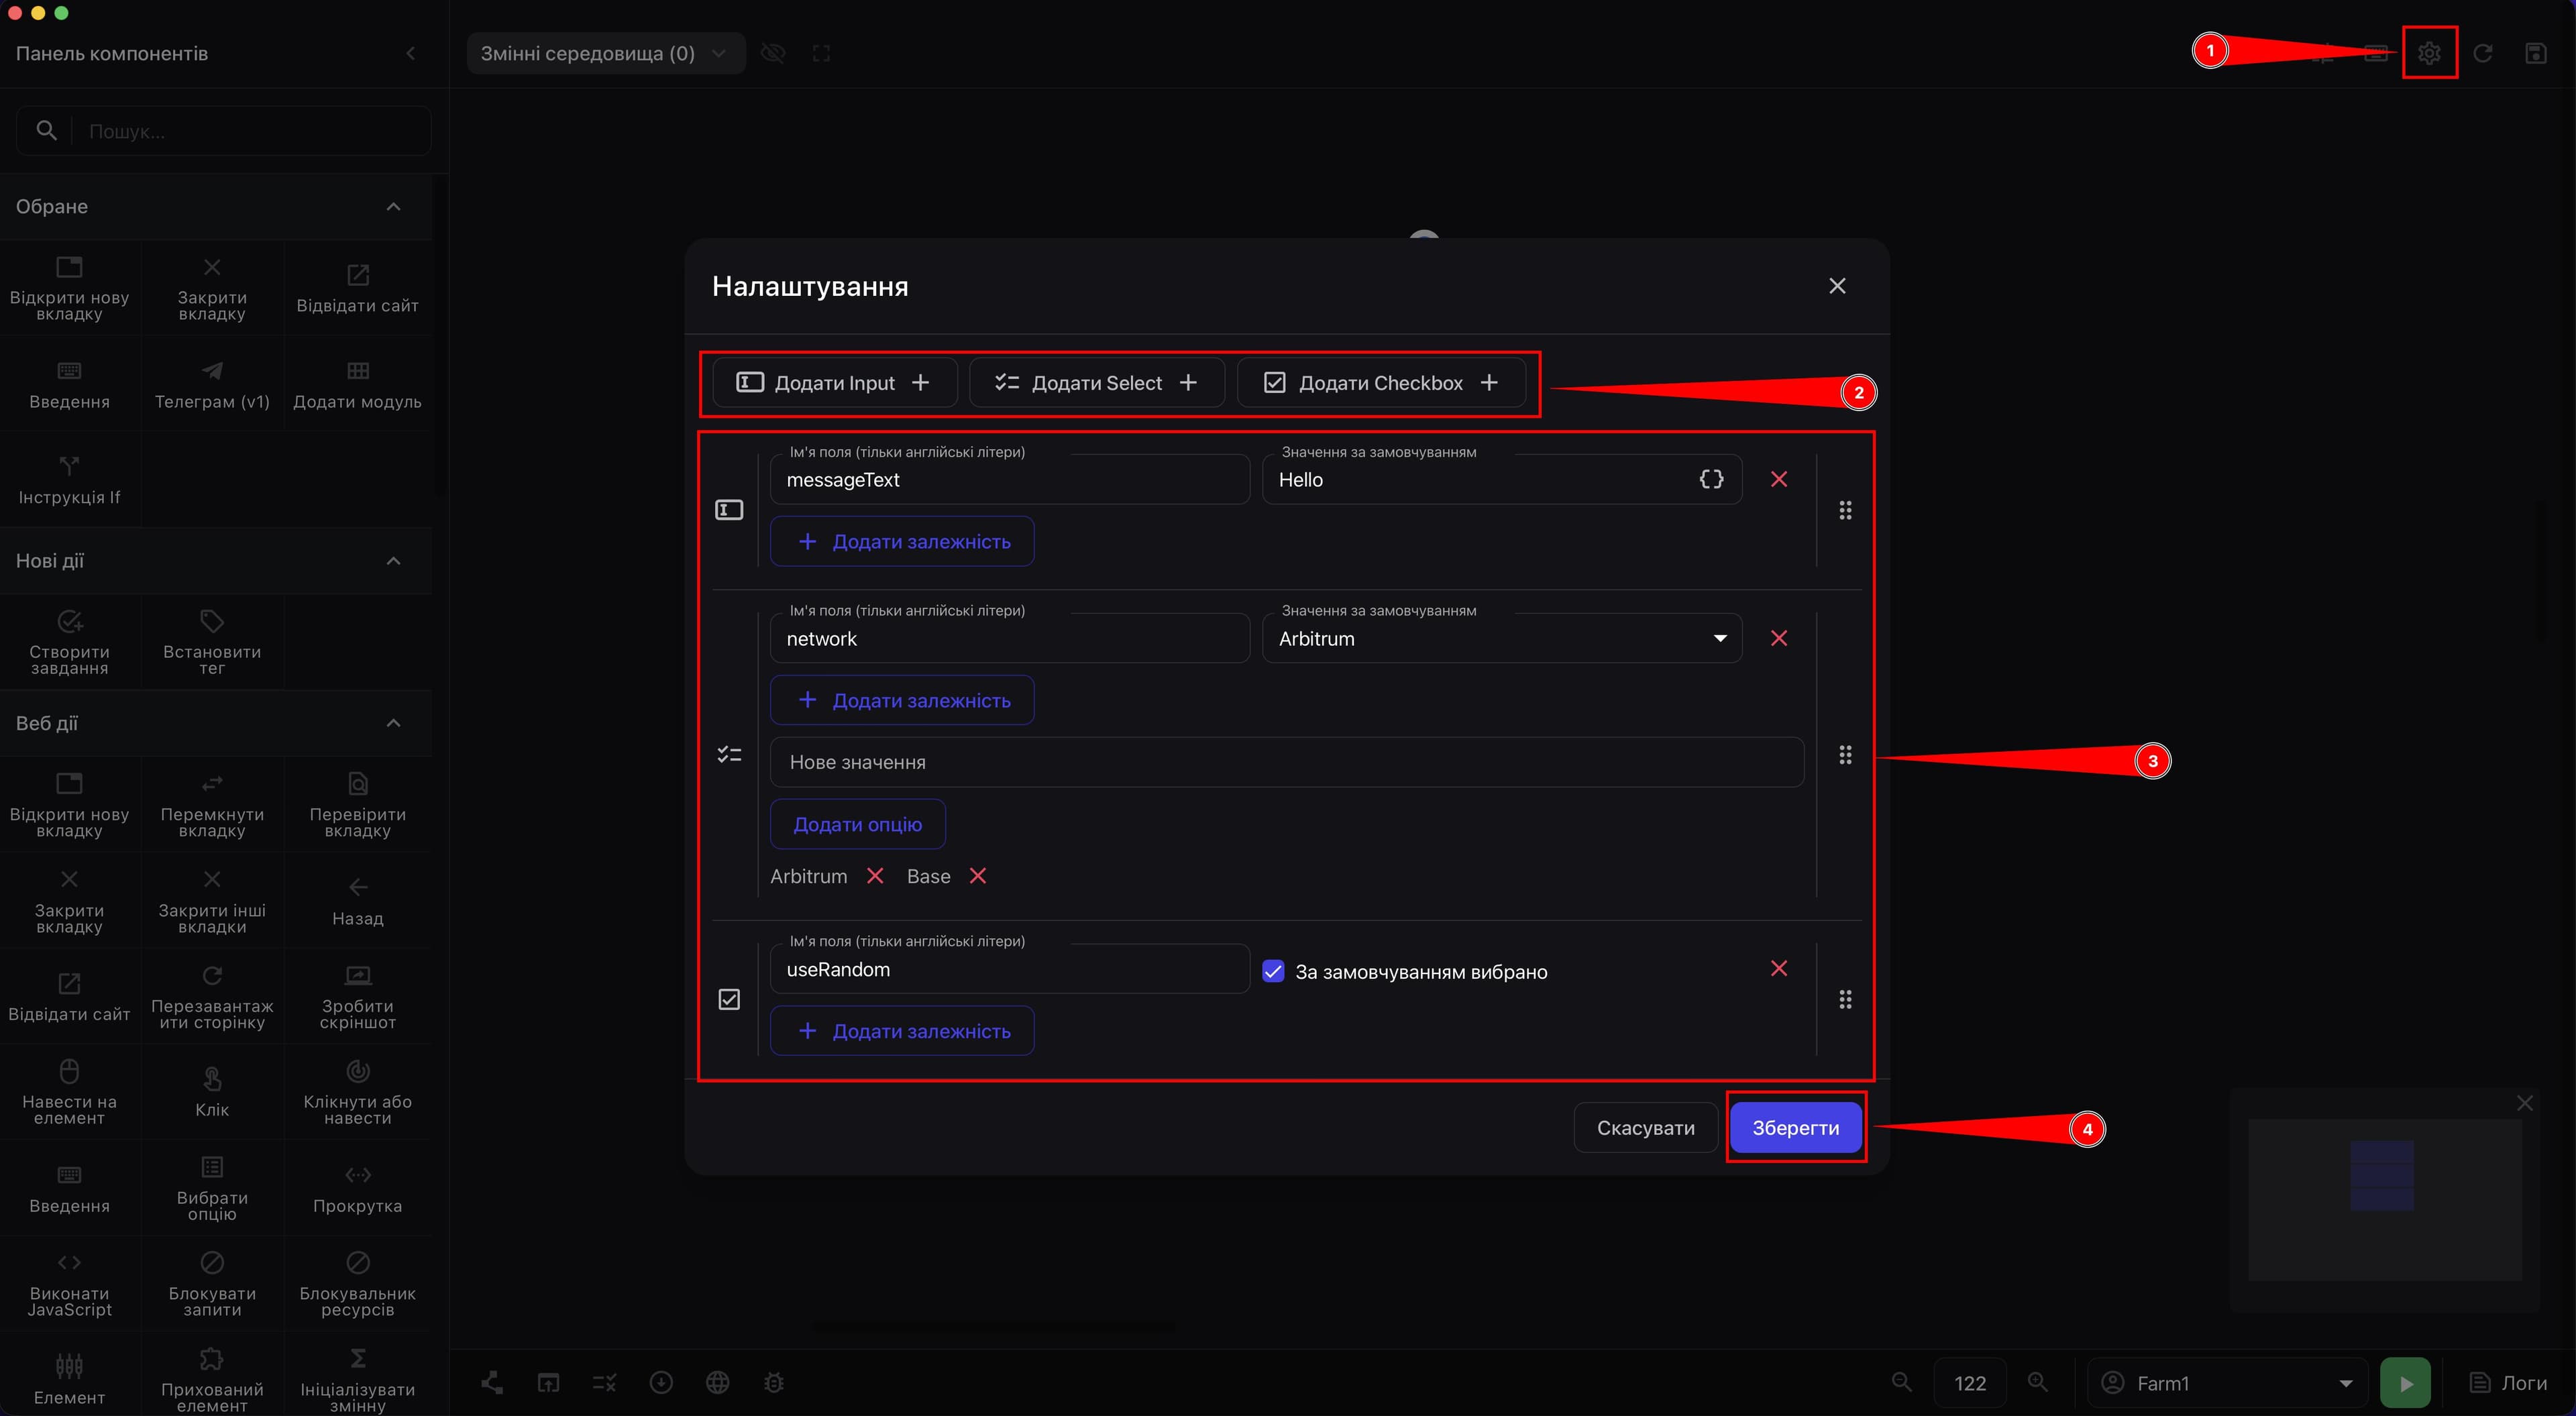Screen dimensions: 2576x1416
Task: Toggle За замовчуванням вибрано checkbox
Action: [1273, 971]
